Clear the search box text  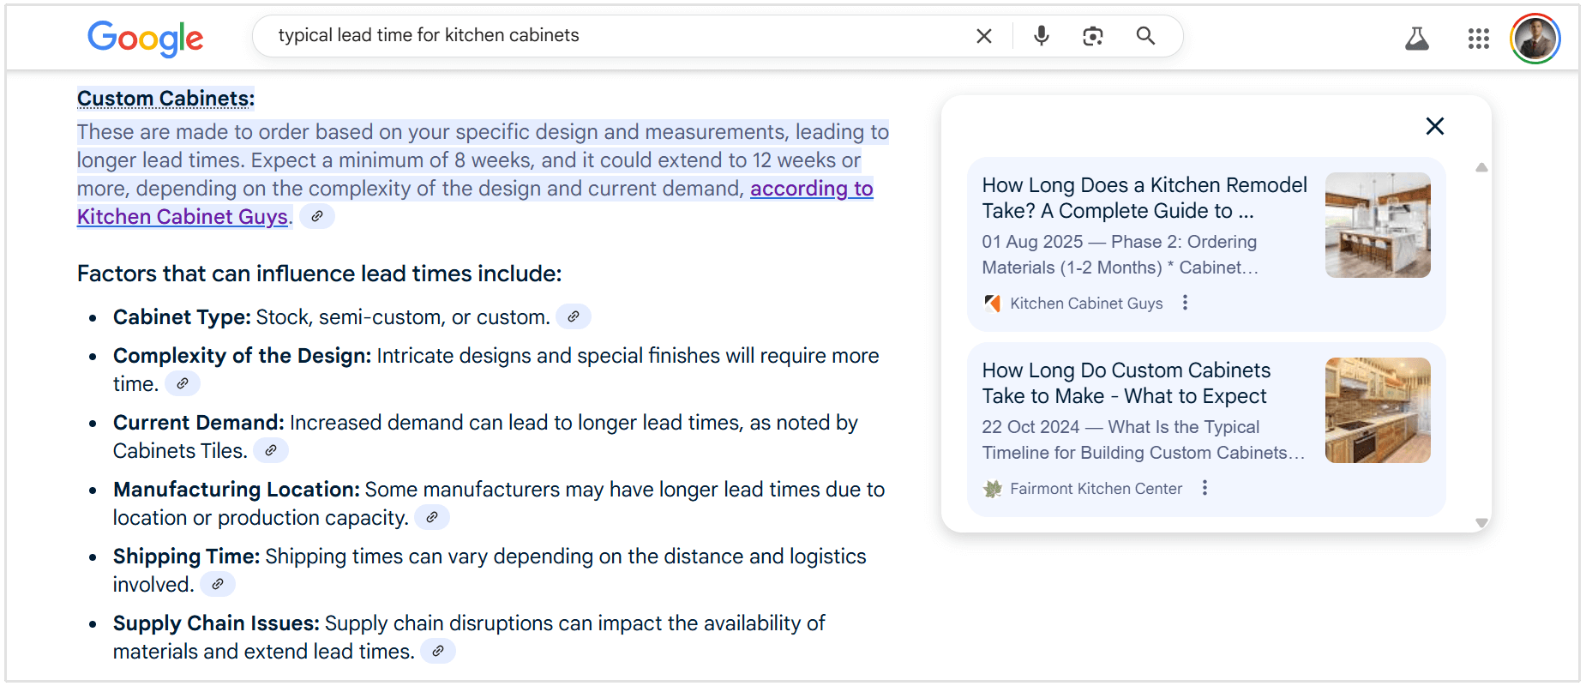pos(984,36)
